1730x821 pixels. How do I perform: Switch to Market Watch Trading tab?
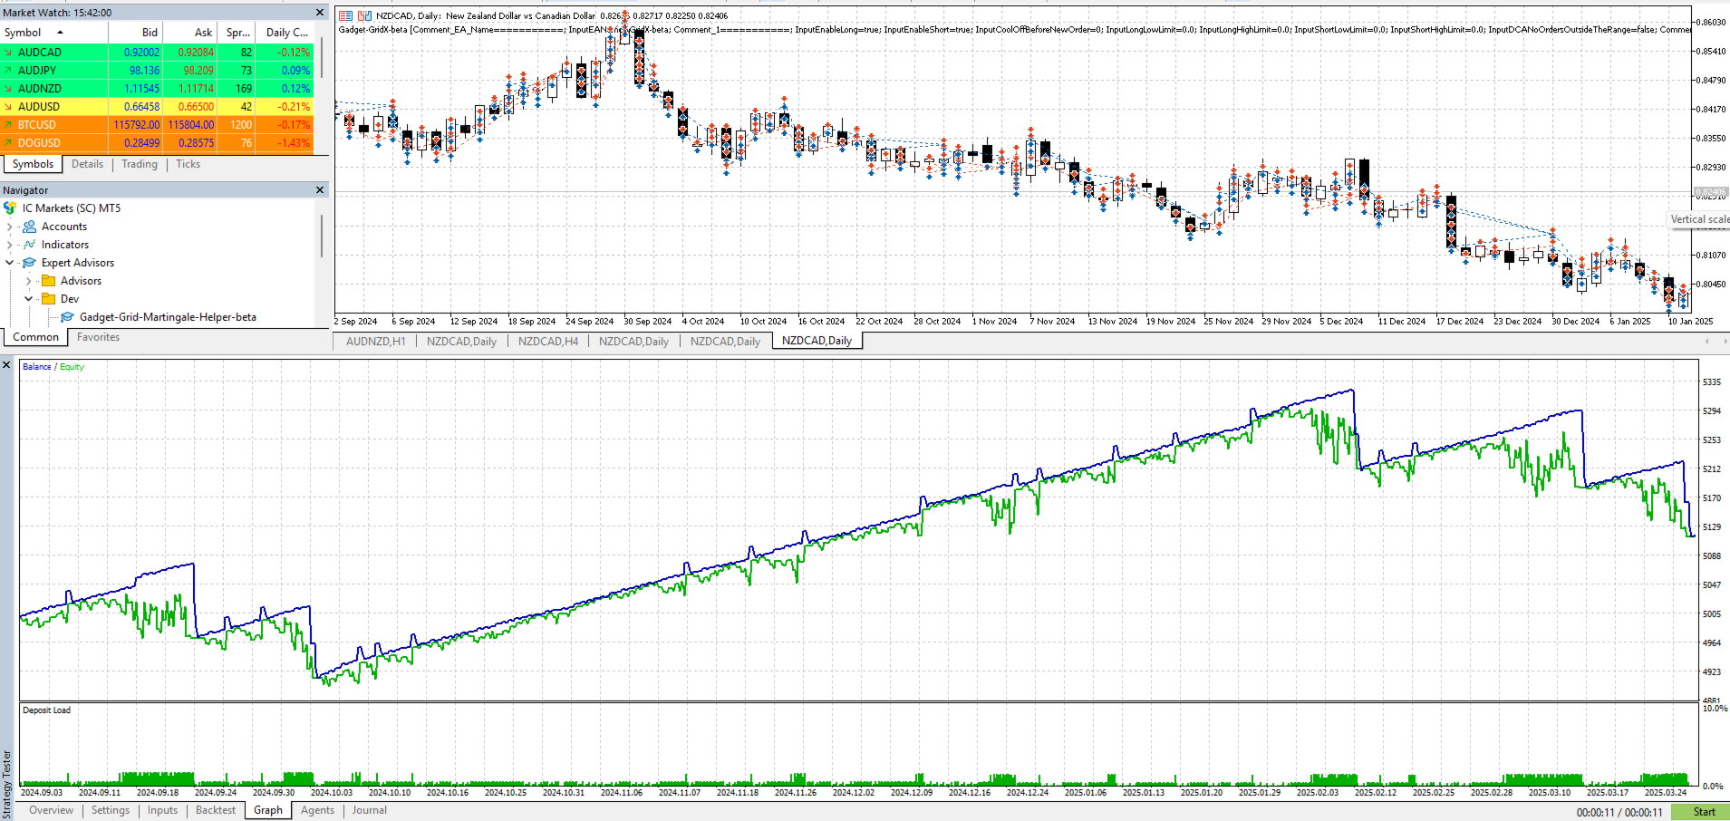(x=140, y=164)
